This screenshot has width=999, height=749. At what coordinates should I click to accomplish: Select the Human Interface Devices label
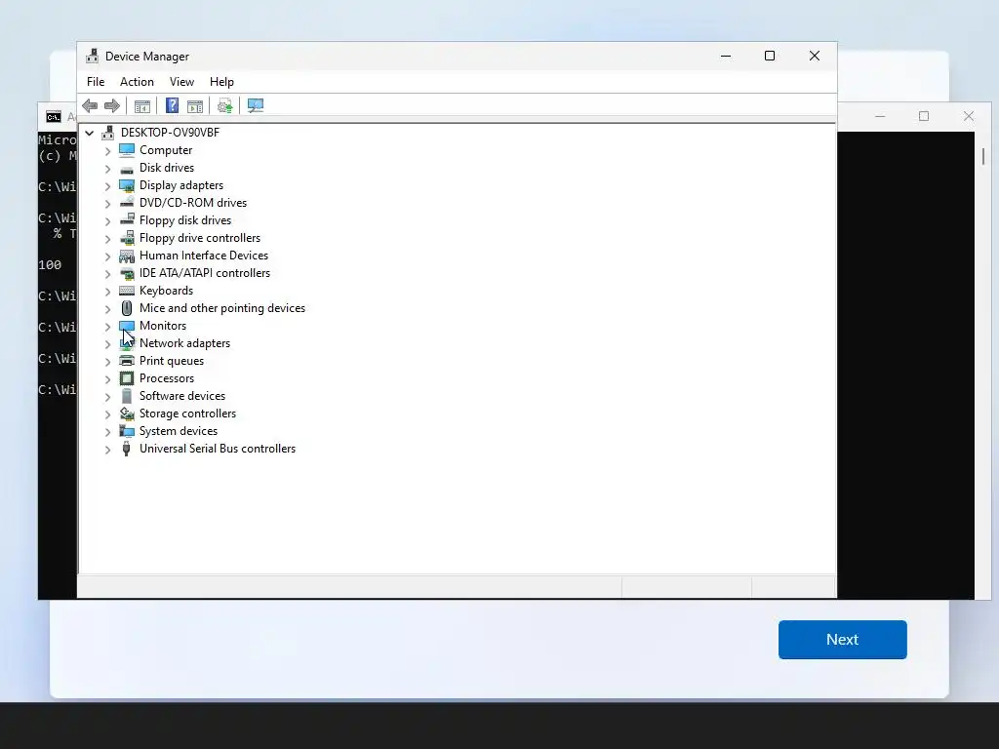[204, 256]
